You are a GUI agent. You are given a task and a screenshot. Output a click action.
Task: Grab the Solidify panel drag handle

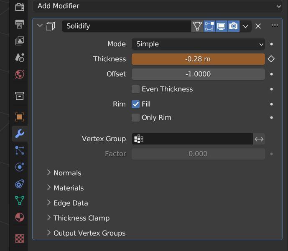tap(275, 25)
